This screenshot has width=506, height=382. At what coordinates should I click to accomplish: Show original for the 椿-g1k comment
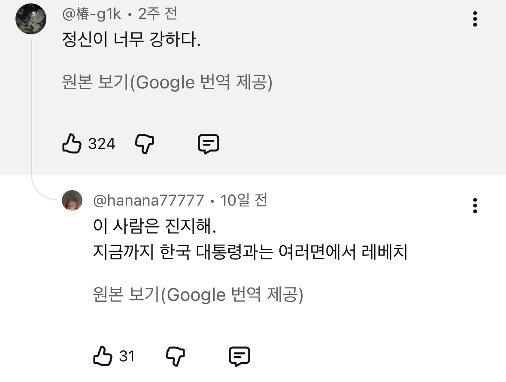tap(167, 82)
